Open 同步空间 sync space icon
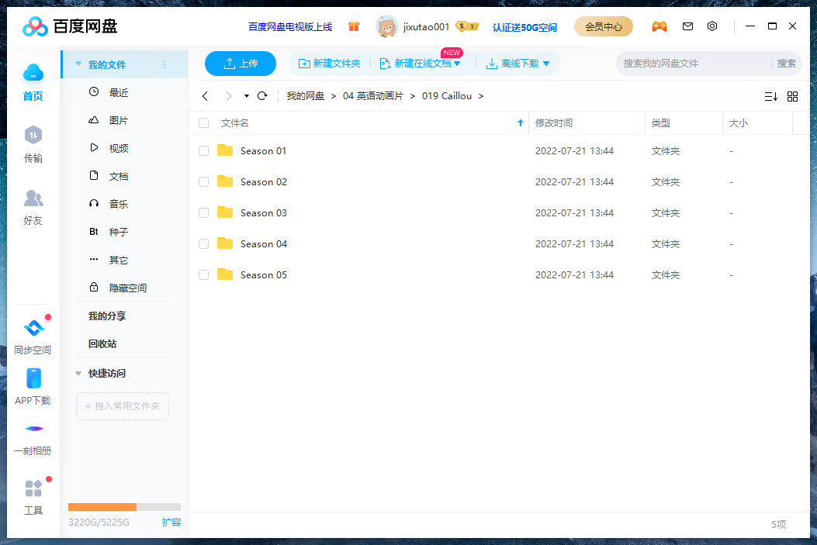 click(34, 328)
